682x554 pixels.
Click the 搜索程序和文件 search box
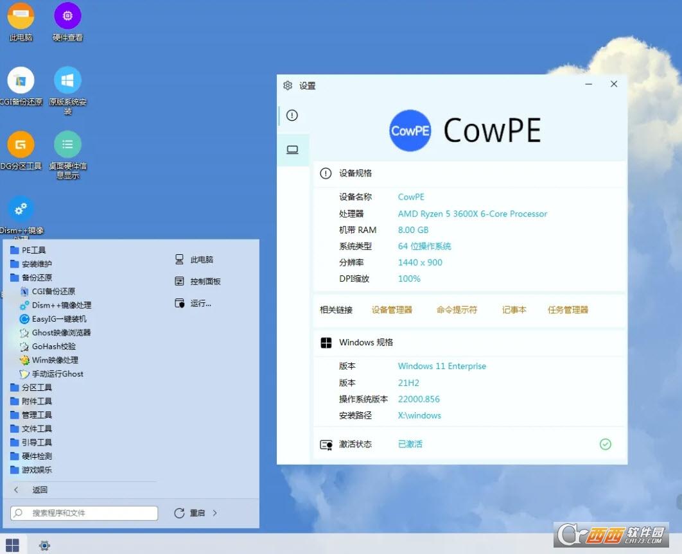(84, 513)
